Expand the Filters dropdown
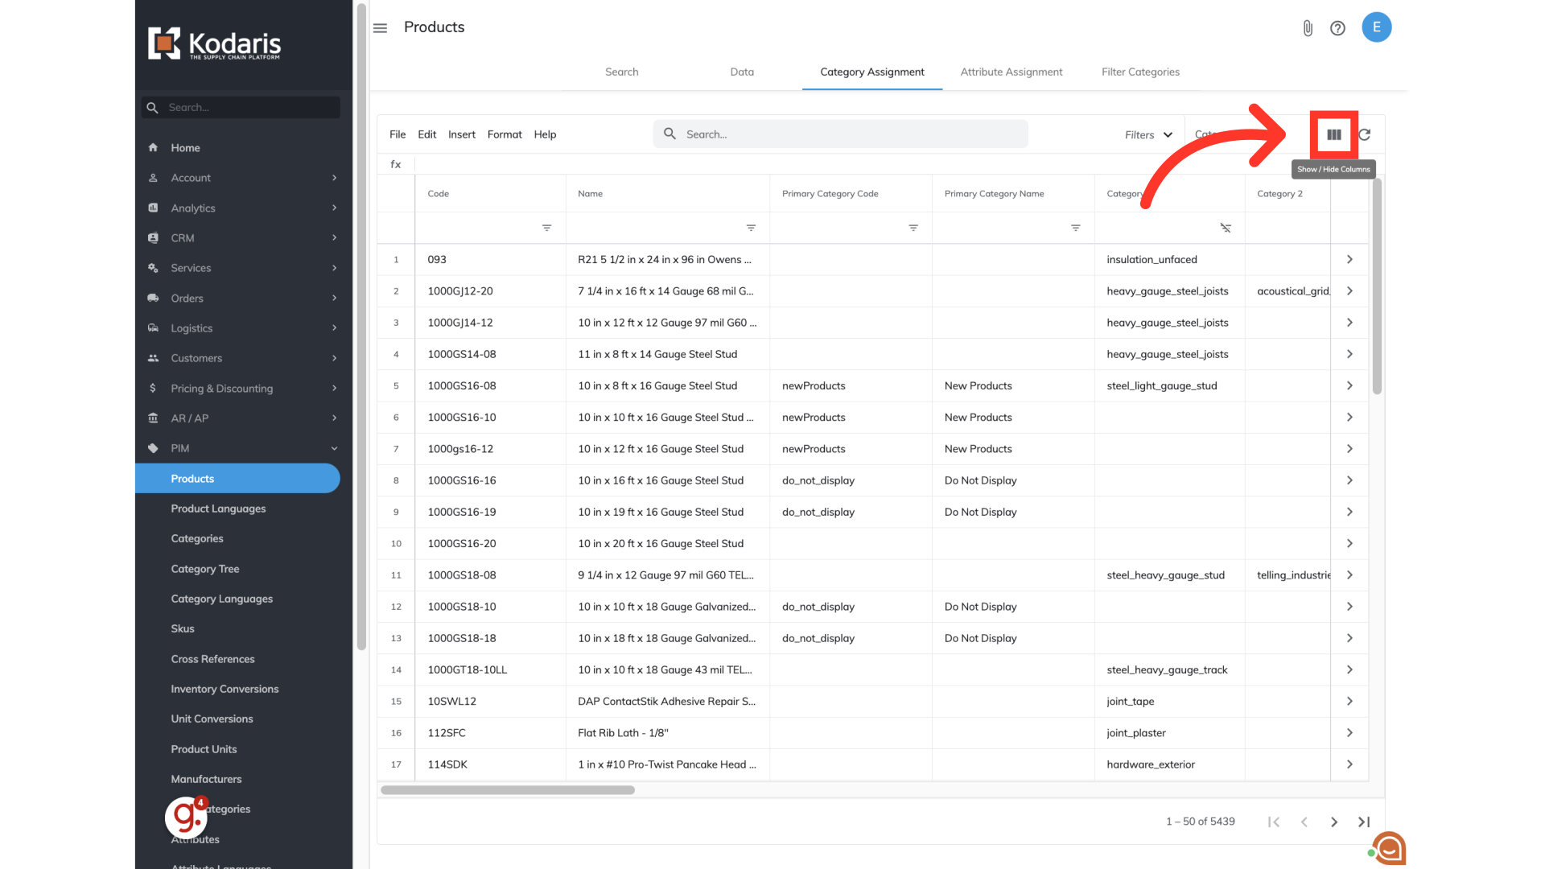Screen dimensions: 1545x869 [x=1148, y=134]
